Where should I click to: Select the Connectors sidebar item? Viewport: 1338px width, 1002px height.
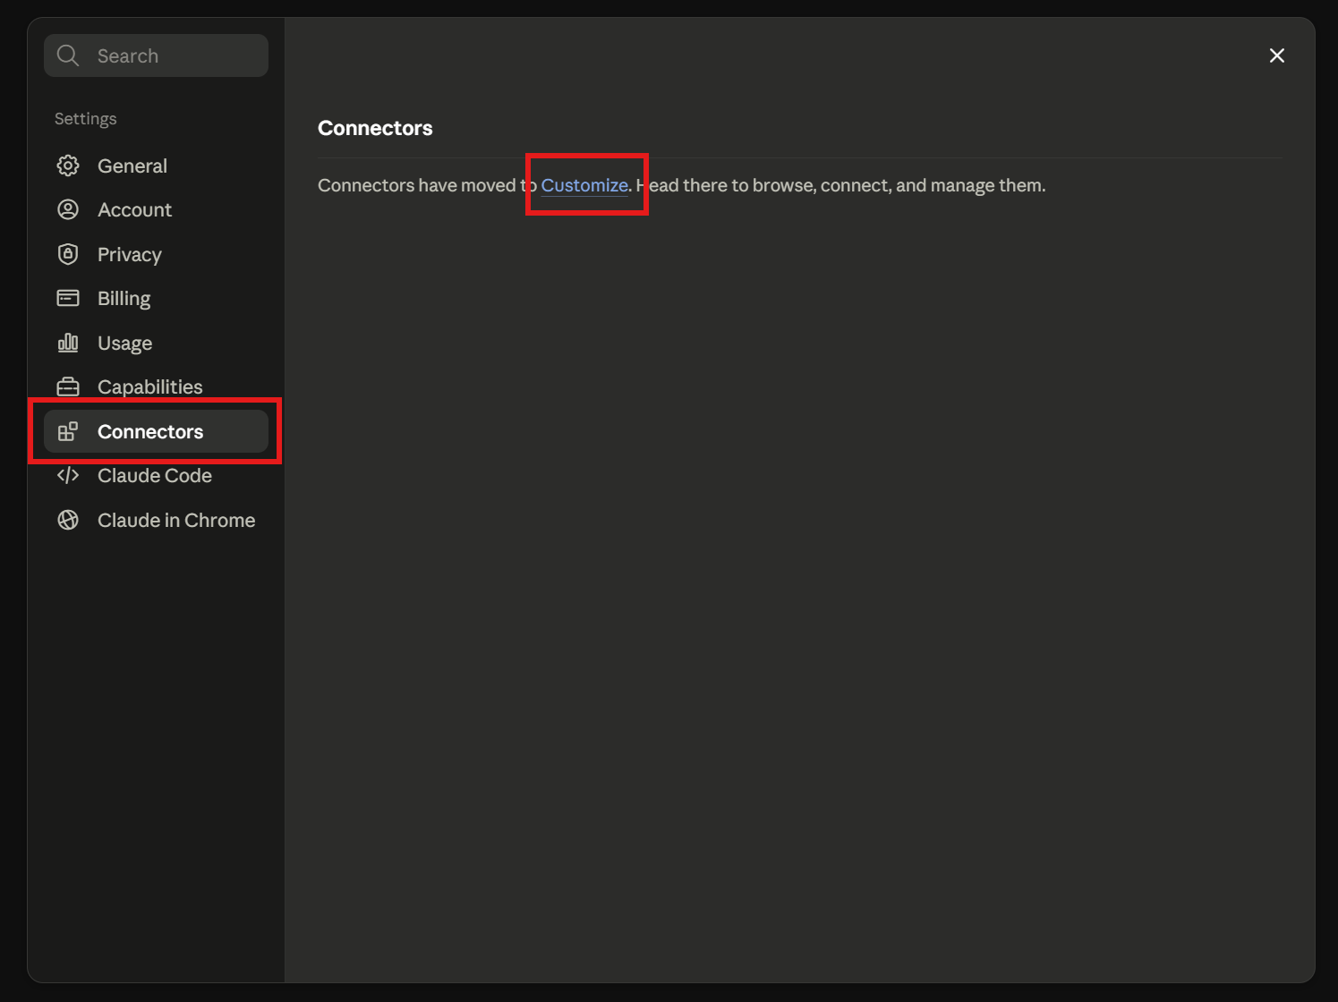tap(156, 431)
